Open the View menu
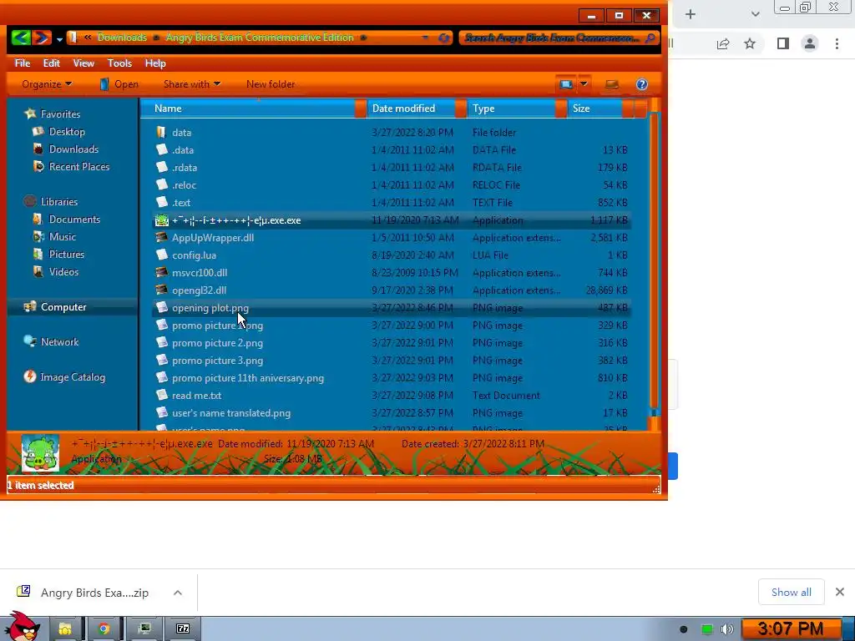This screenshot has height=641, width=855. [x=83, y=63]
